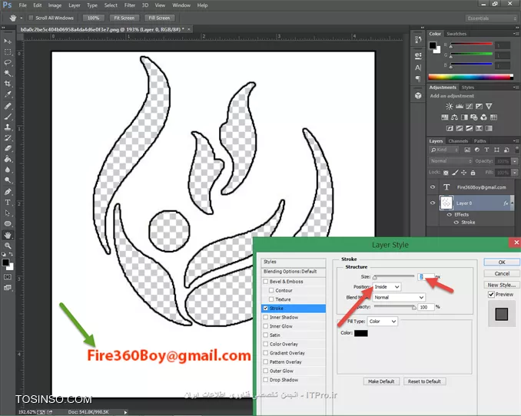The image size is (521, 416).
Task: Click the stroke Size slider
Action: tap(394, 276)
